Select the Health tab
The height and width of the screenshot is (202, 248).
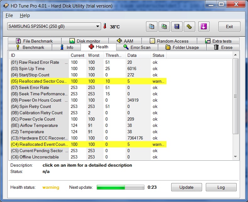click(99, 47)
